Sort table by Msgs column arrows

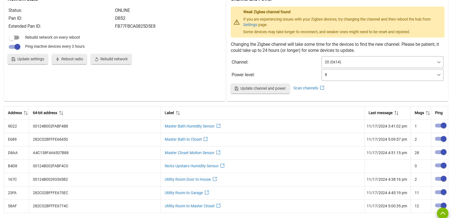pyautogui.click(x=428, y=113)
